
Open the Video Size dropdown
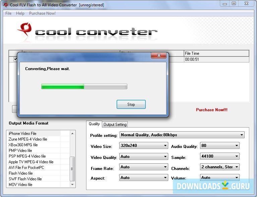coord(144,145)
